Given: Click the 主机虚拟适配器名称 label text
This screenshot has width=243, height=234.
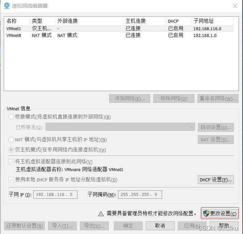Looking at the screenshot, I should point(39,169).
